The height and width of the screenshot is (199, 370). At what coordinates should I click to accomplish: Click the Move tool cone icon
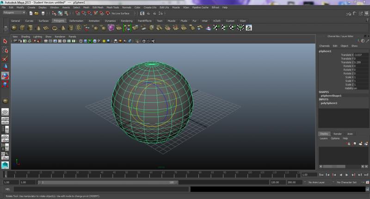5,67
